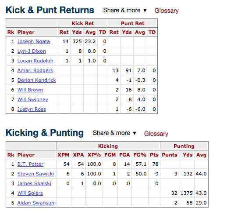Screen dimensions: 227x219
Task: Open Lyn-J Dixon player link
Action: click(32, 51)
